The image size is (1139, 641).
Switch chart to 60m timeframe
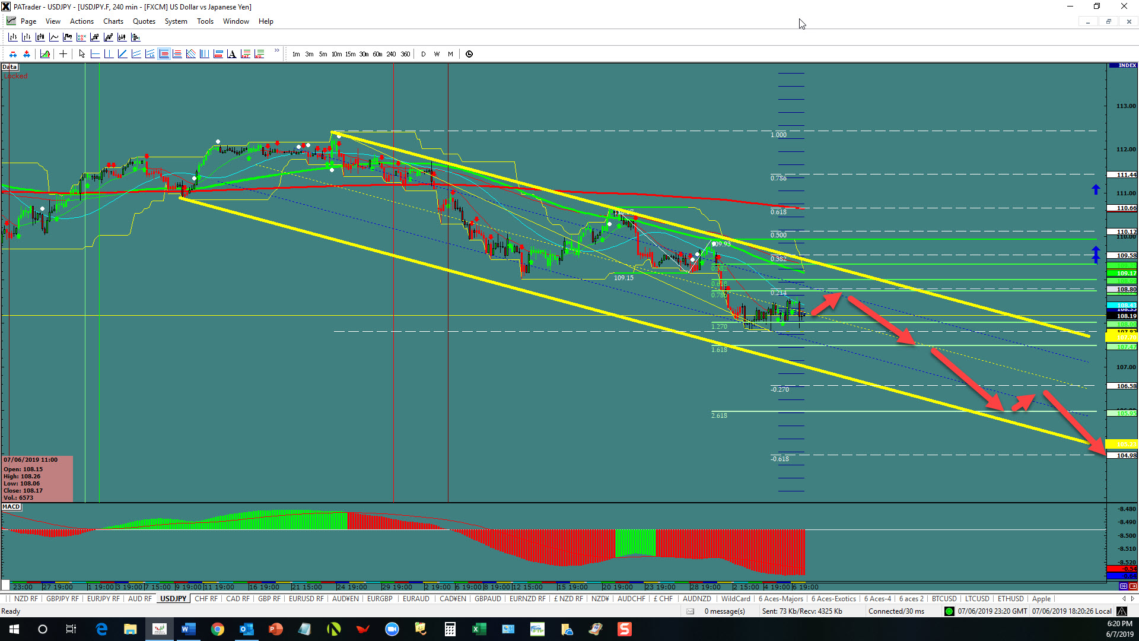tap(377, 54)
